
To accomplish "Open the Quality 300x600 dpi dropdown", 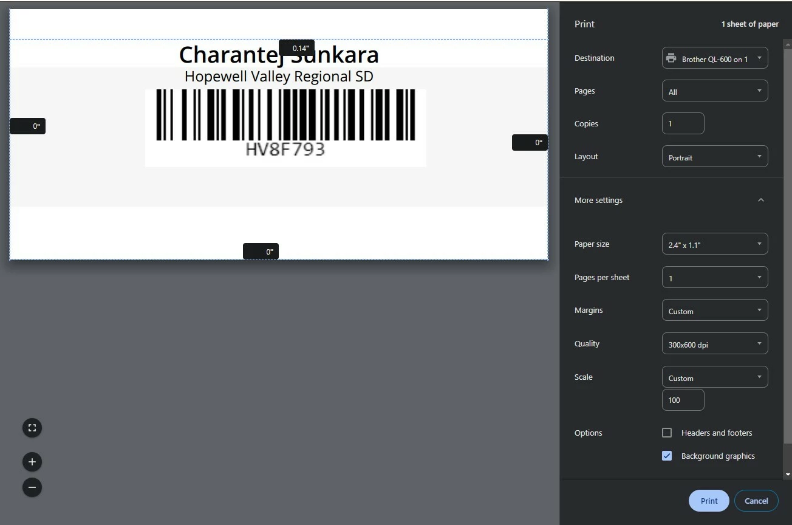I will (x=715, y=344).
